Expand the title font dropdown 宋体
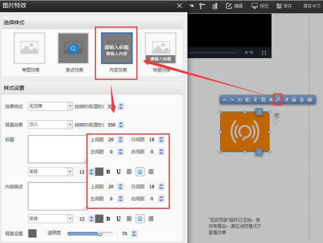 (x=69, y=172)
